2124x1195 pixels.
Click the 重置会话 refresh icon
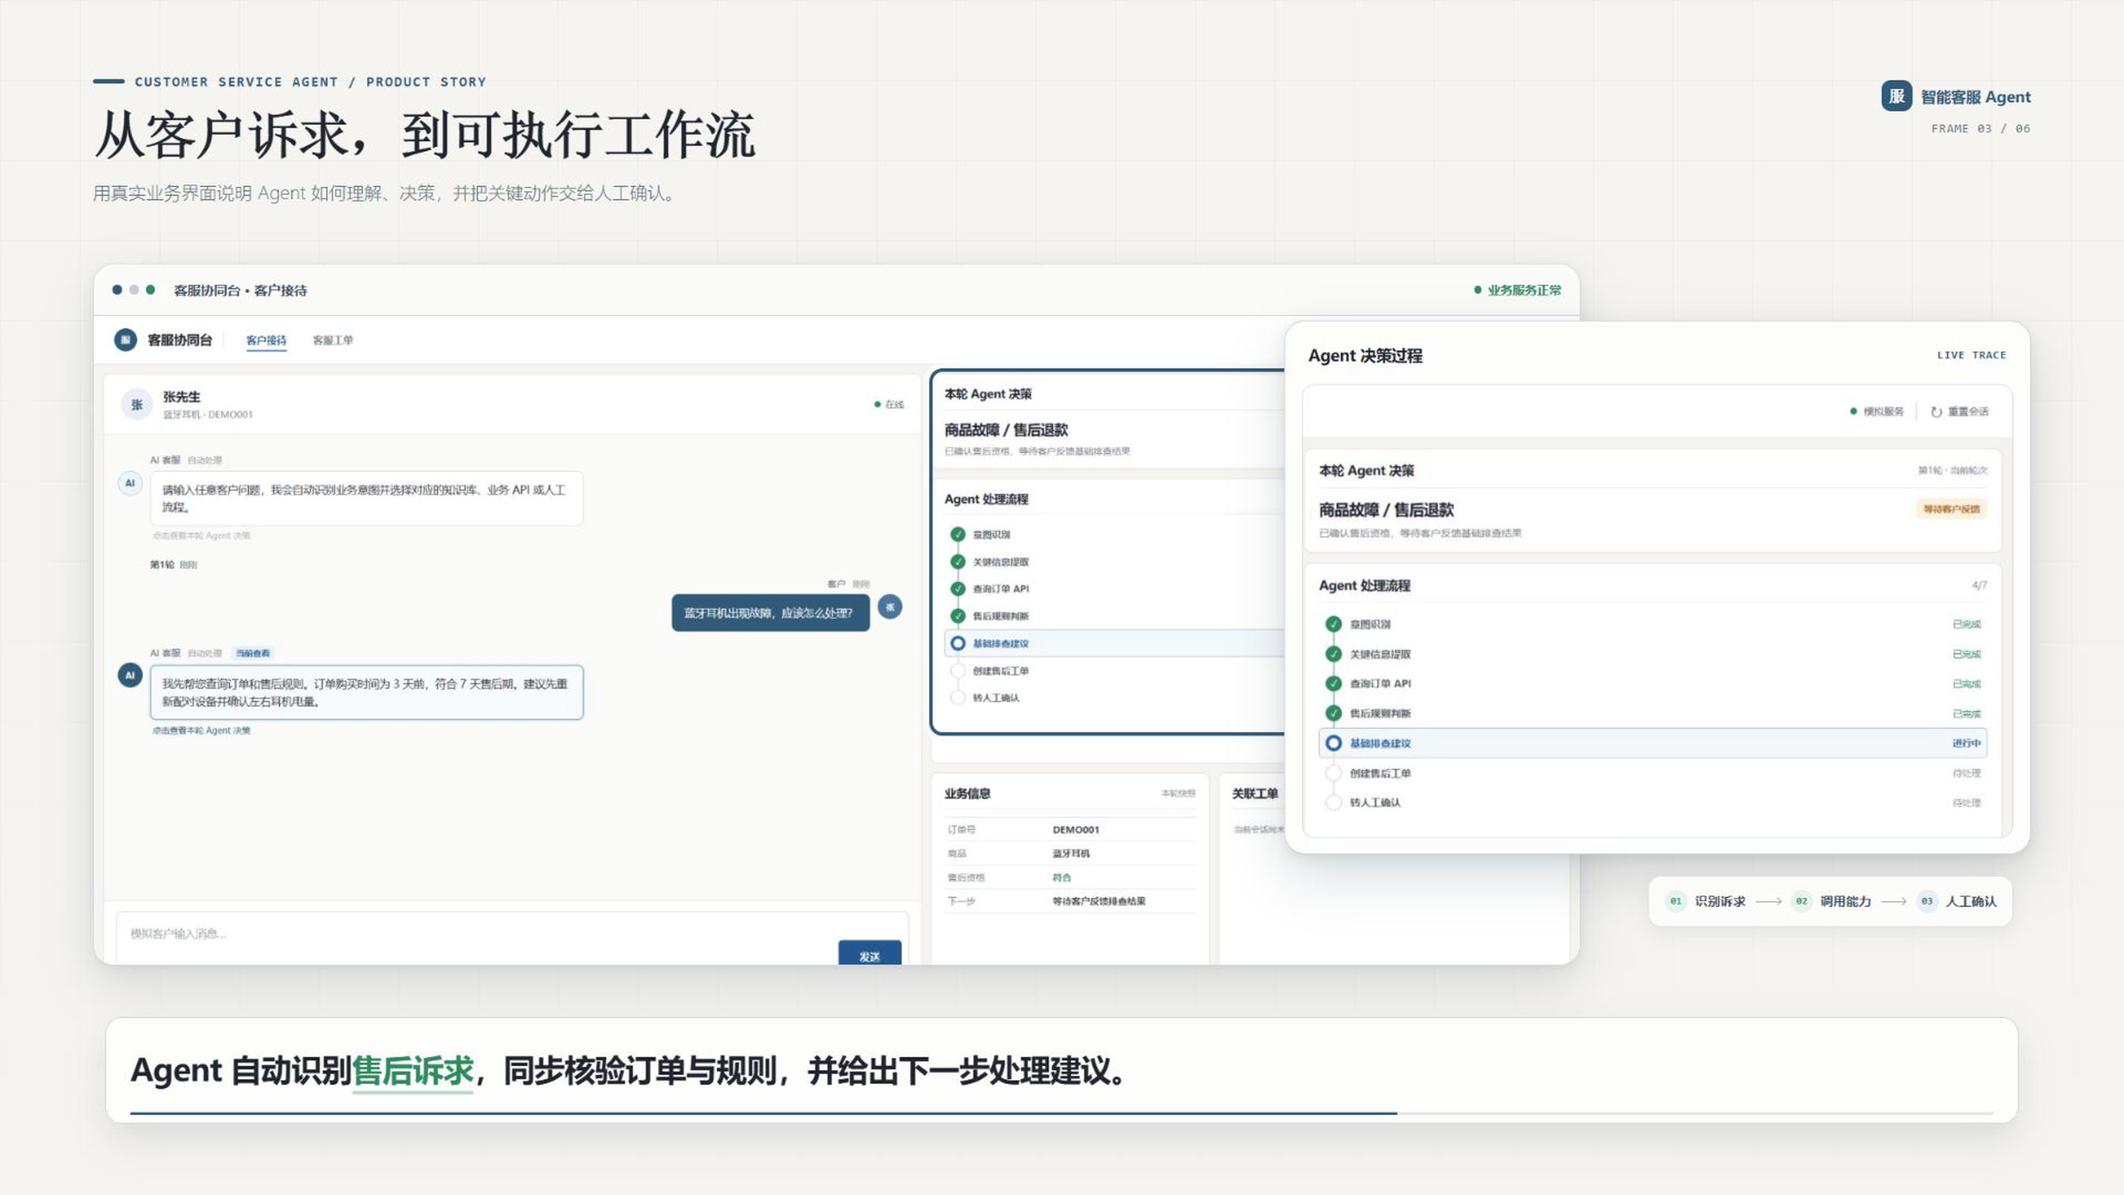coord(1936,412)
